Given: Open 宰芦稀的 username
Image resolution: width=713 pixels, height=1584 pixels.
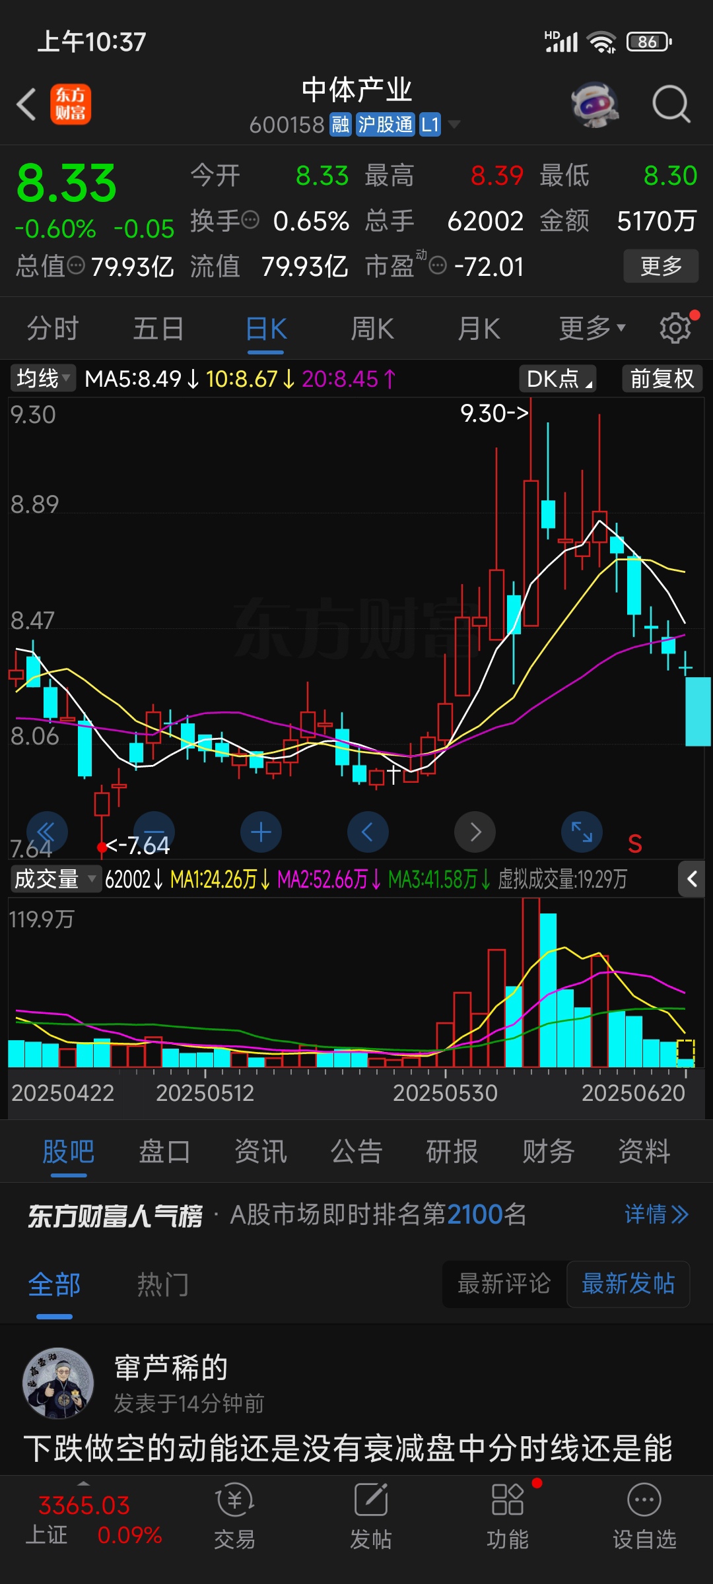Looking at the screenshot, I should [x=171, y=1368].
